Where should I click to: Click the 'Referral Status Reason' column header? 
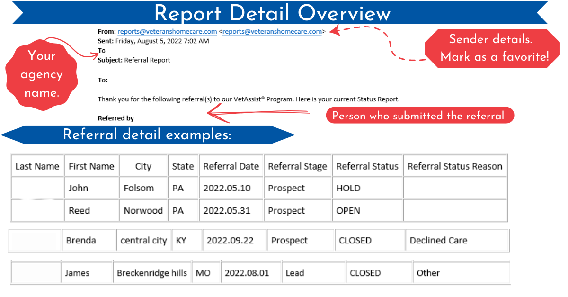(x=454, y=166)
